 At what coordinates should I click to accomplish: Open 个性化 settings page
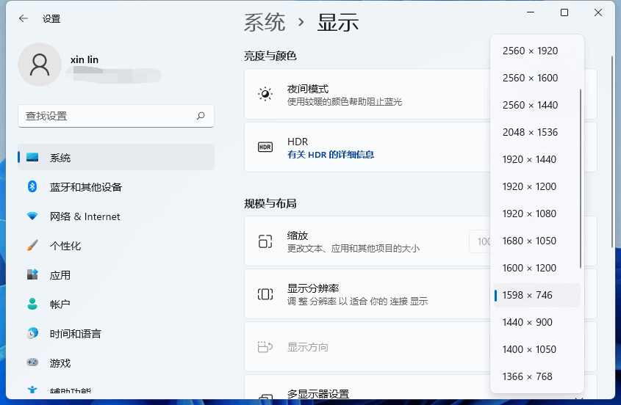116,245
